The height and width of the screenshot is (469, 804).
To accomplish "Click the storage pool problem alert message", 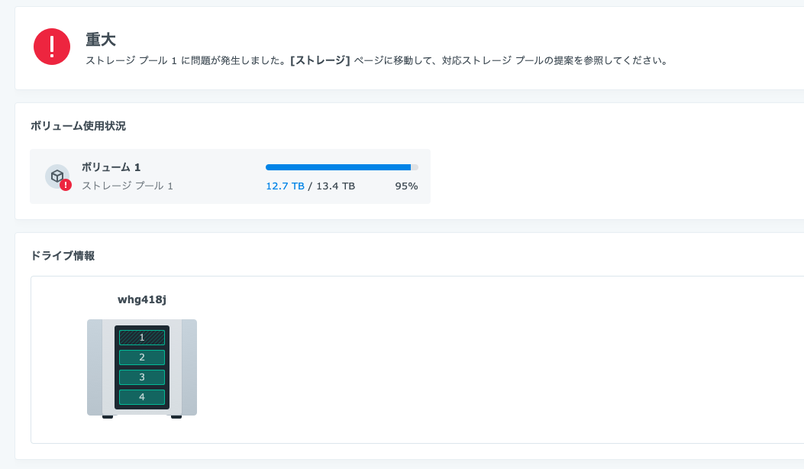I will 376,60.
